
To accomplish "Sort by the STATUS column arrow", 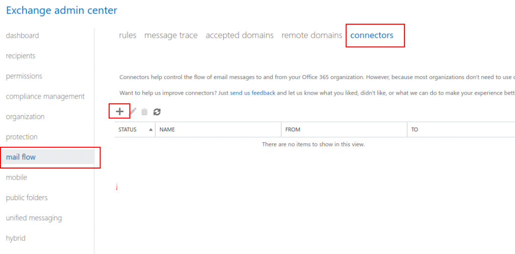I will 150,130.
